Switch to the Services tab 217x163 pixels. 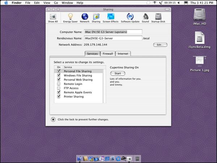[x=92, y=53]
